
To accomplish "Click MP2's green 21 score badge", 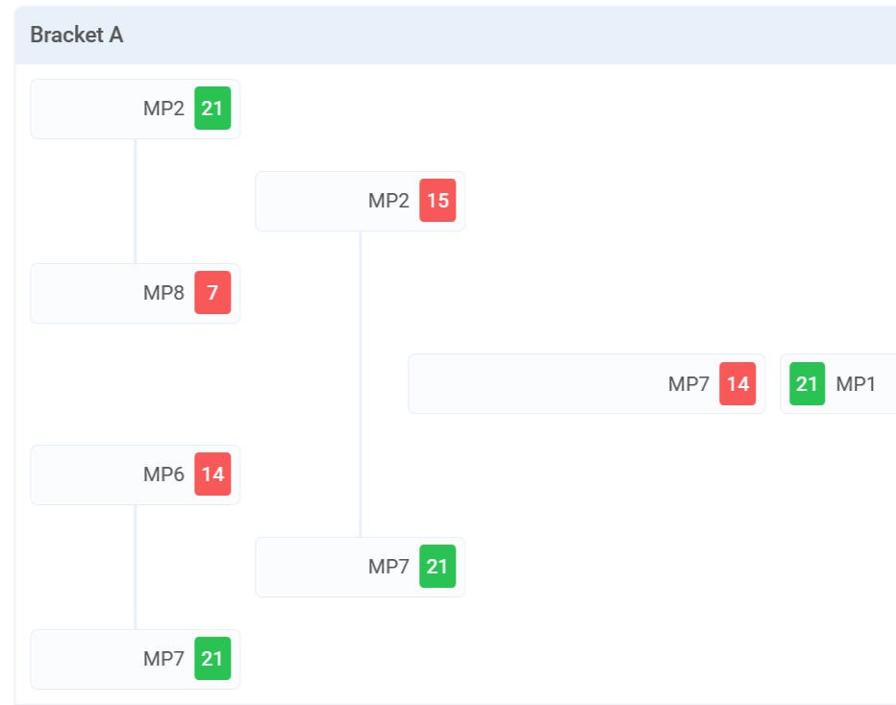I will 212,109.
